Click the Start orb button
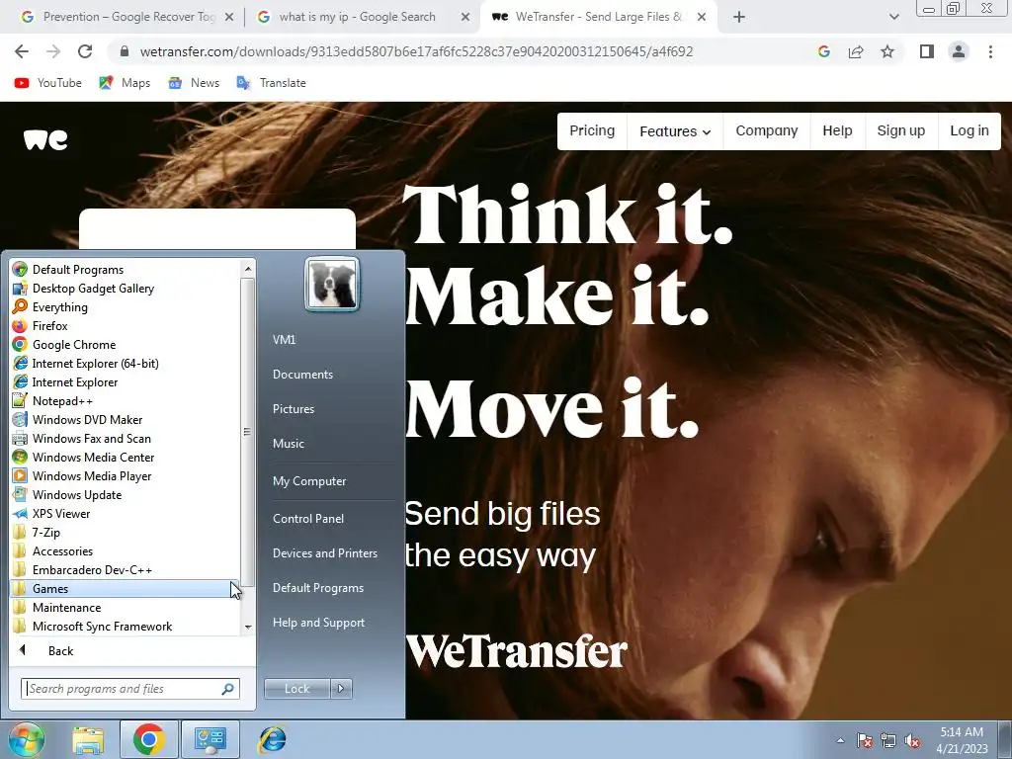Image resolution: width=1012 pixels, height=759 pixels. point(26,739)
